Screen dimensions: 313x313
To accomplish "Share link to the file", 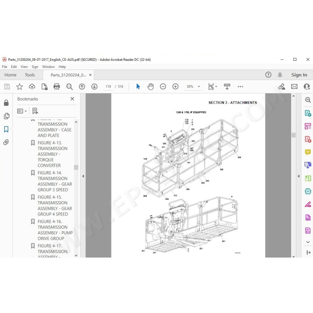I will (x=282, y=87).
